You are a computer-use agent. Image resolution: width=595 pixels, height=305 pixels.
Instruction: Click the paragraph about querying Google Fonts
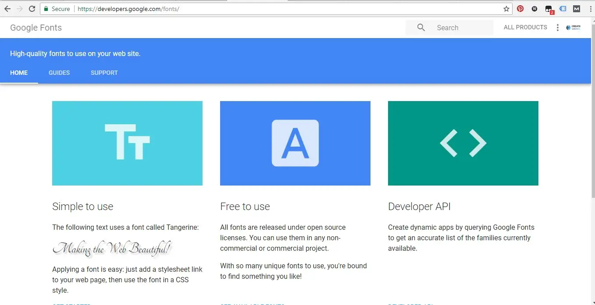(x=461, y=238)
